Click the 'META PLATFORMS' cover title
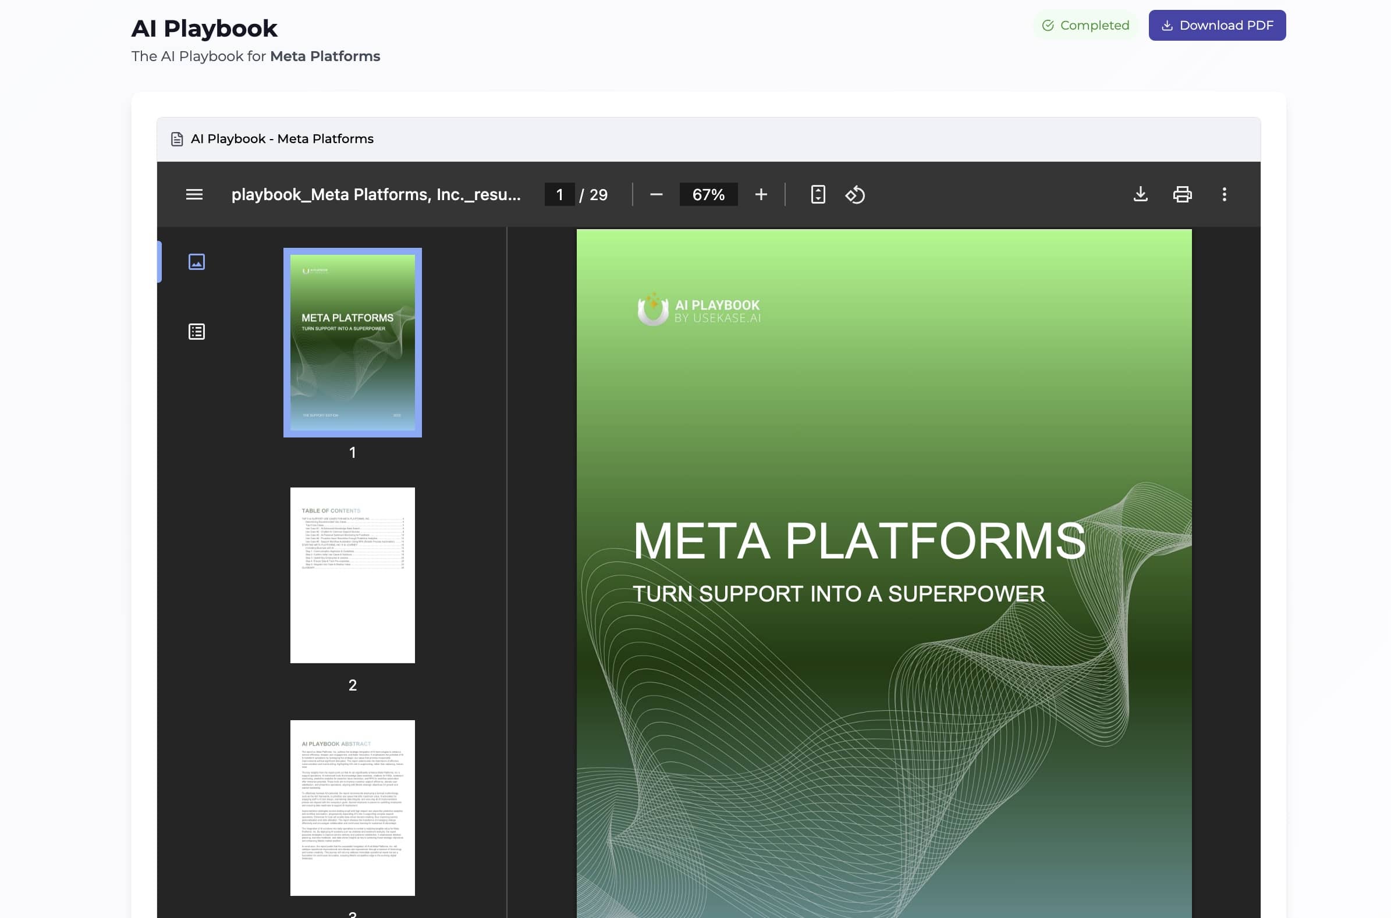The image size is (1391, 918). point(859,541)
